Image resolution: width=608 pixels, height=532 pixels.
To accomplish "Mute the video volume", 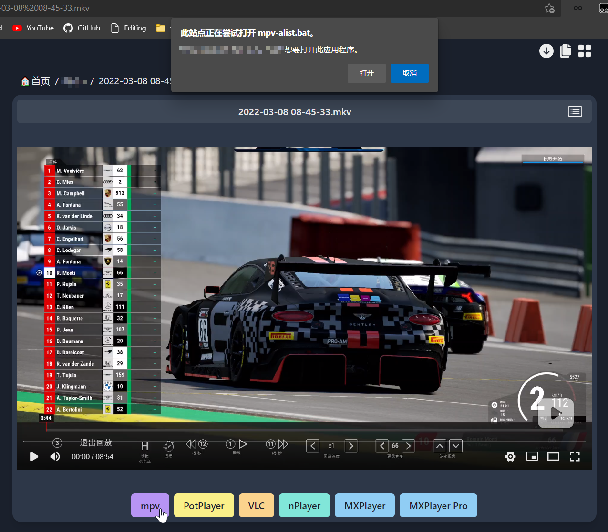I will click(55, 457).
